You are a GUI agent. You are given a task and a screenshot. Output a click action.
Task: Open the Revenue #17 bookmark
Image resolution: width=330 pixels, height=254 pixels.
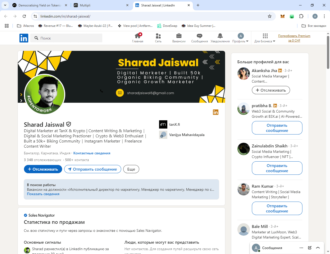pyautogui.click(x=55, y=26)
